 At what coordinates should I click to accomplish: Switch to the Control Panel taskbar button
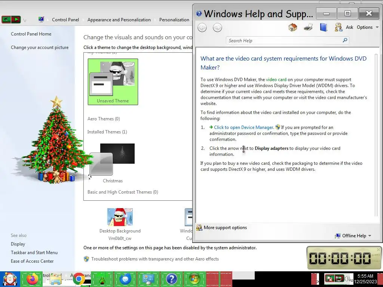(148, 279)
